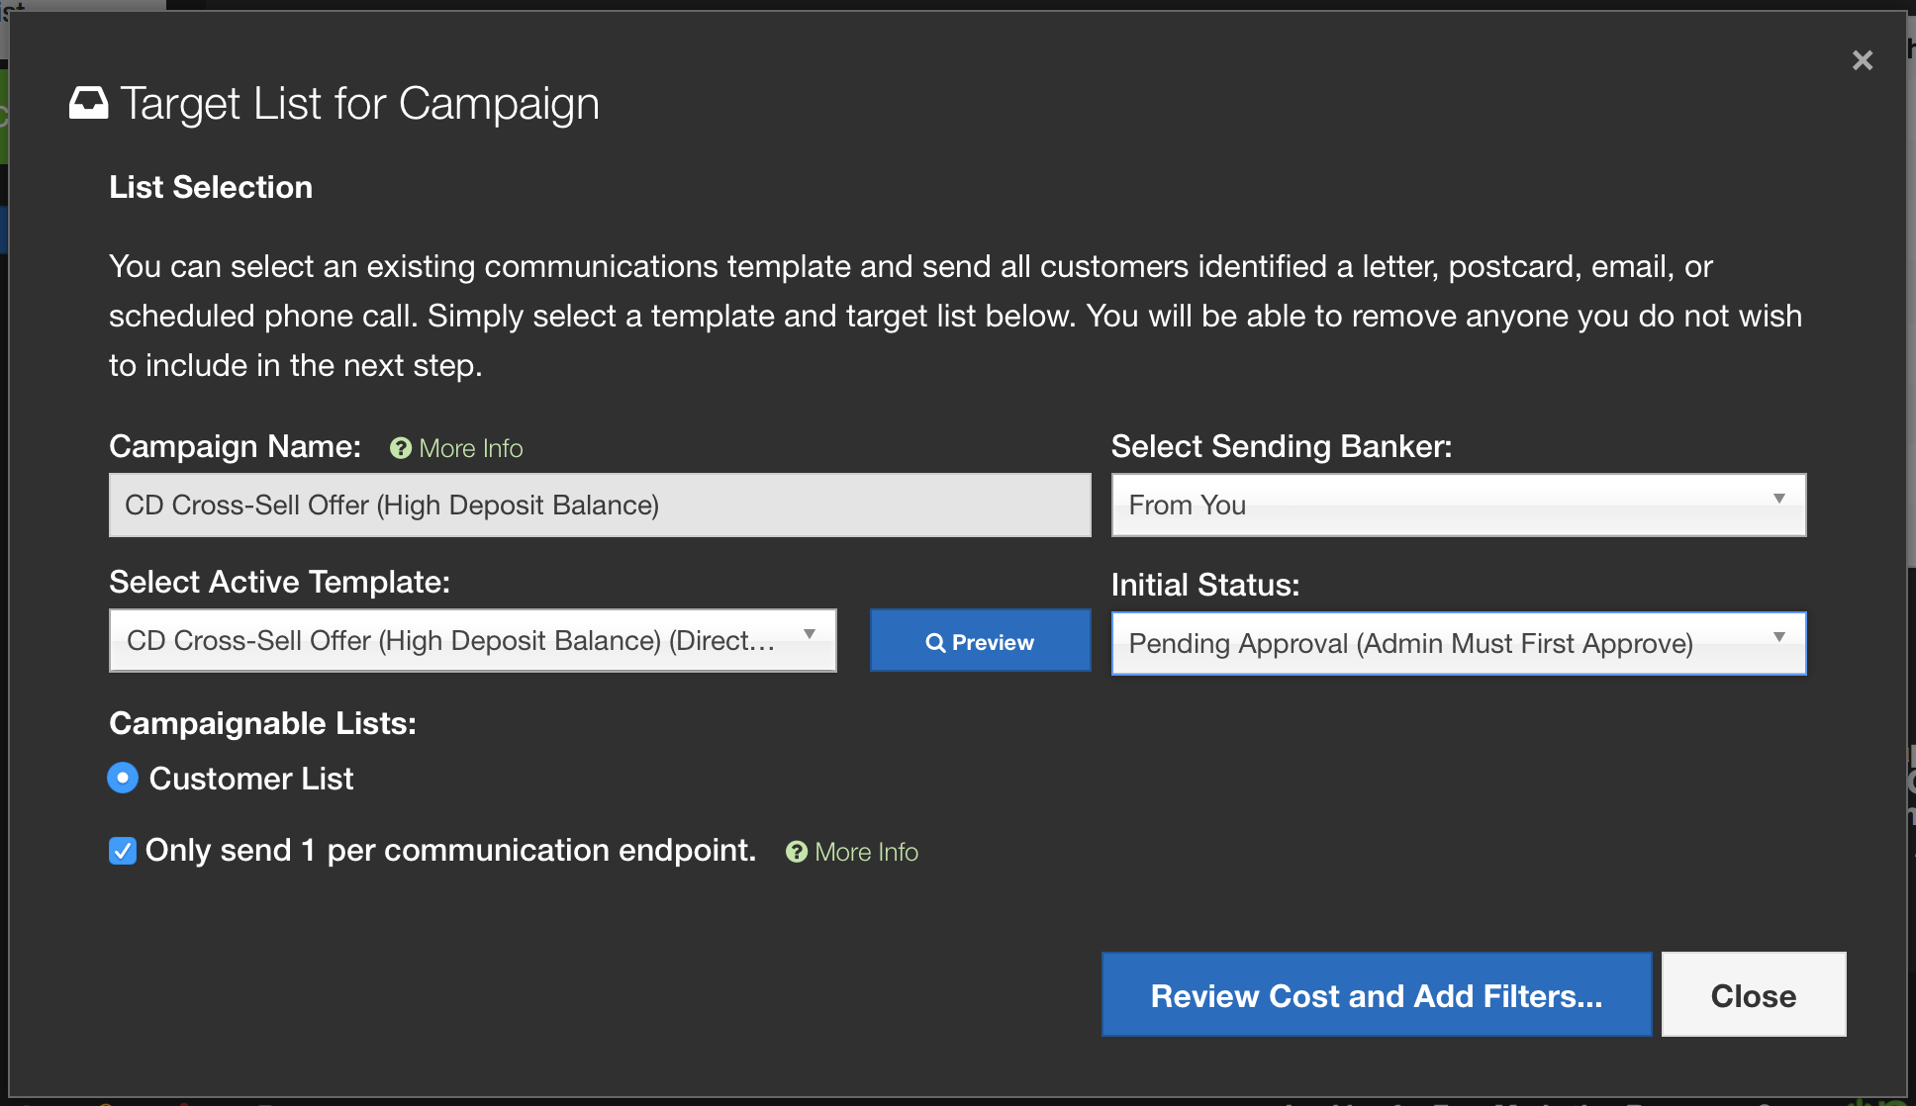Open the Select Sending Banker dropdown

[x=1458, y=506]
